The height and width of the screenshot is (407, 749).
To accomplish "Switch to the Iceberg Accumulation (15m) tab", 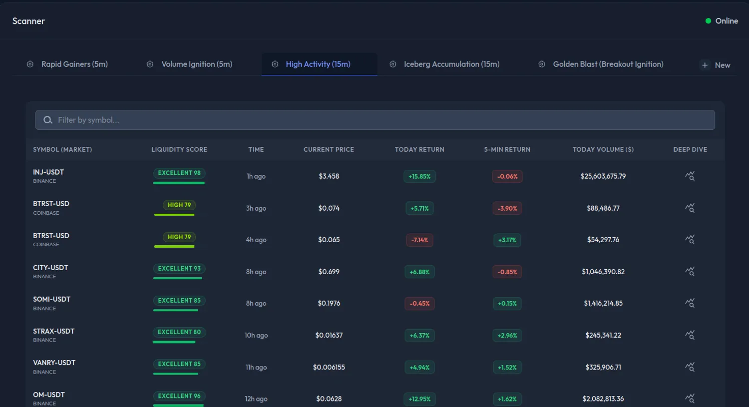I will click(x=451, y=64).
